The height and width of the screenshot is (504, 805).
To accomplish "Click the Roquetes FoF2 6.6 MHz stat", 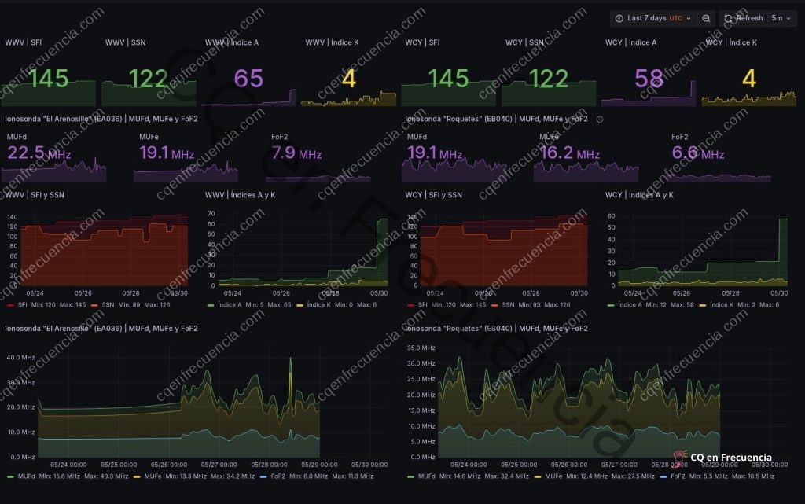I will (697, 153).
